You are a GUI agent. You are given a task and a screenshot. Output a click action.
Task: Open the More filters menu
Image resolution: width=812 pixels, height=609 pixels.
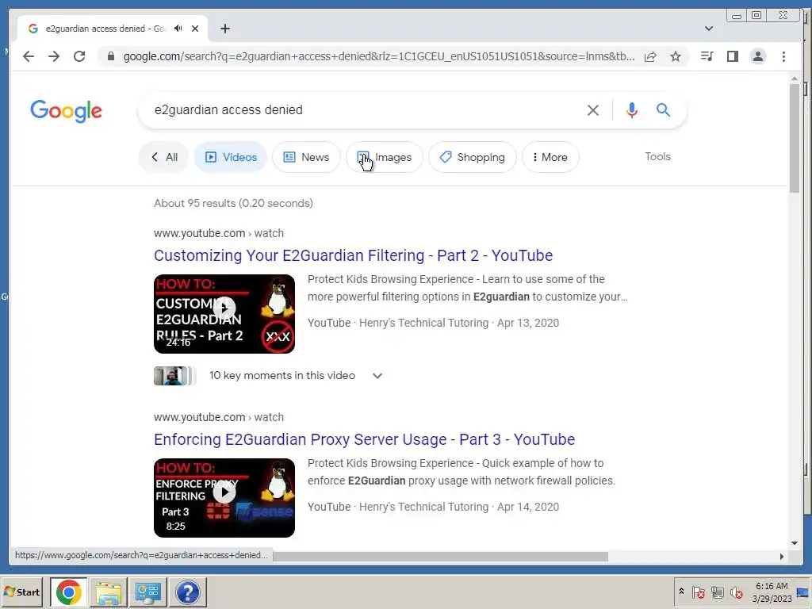tap(550, 157)
